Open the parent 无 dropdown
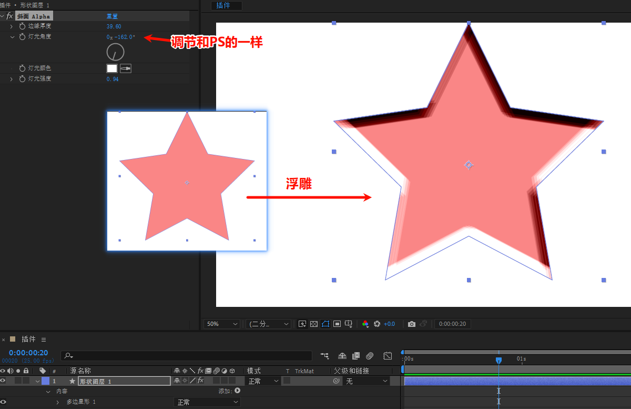The image size is (631, 409). (367, 381)
